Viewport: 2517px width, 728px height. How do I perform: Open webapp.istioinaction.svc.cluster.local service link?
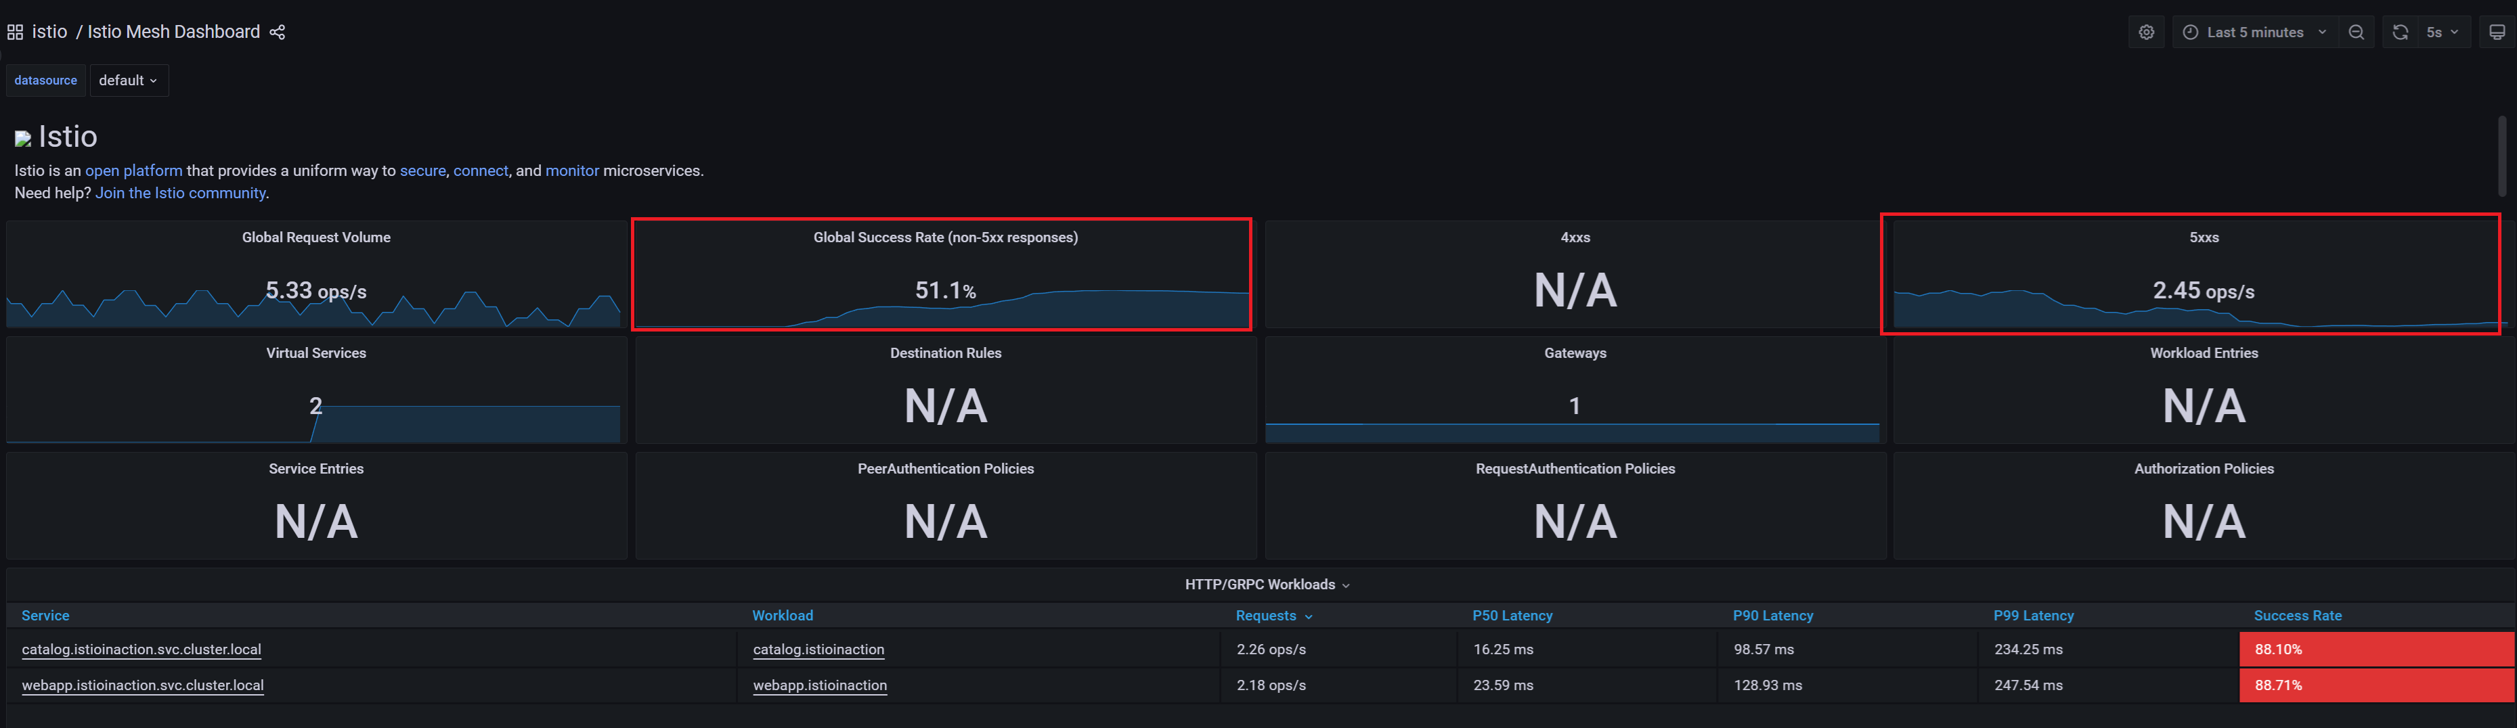tap(143, 686)
